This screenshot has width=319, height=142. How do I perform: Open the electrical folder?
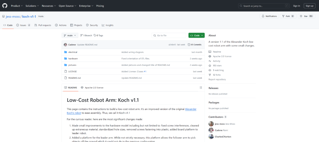(73, 52)
